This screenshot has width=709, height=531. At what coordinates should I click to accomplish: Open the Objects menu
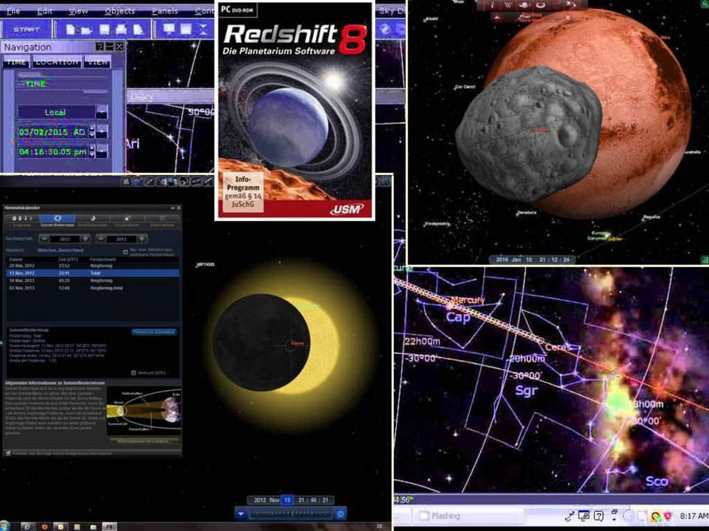(x=120, y=11)
